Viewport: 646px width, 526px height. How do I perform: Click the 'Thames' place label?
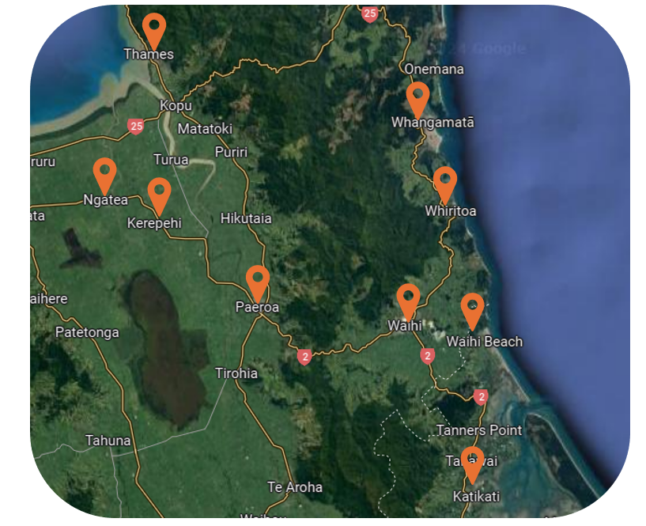149,55
